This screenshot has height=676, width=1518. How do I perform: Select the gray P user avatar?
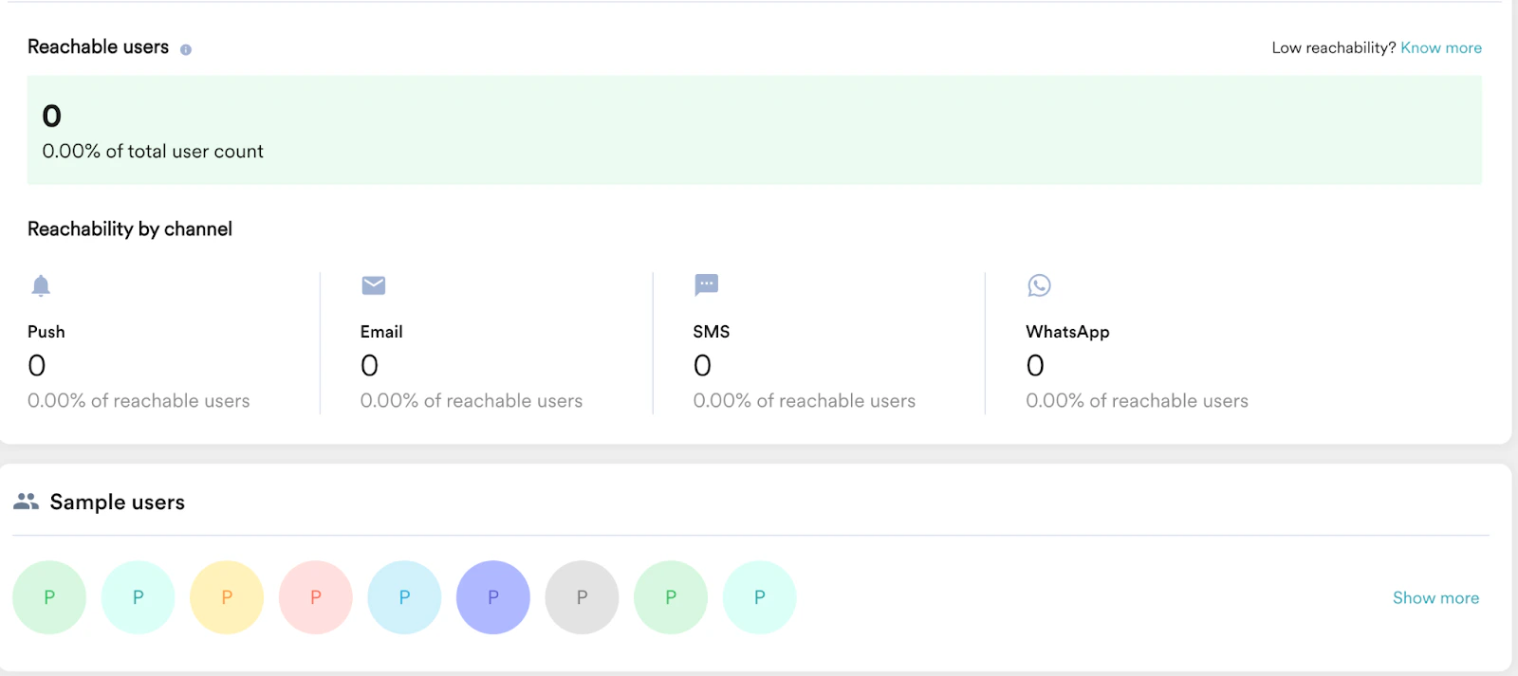(582, 597)
